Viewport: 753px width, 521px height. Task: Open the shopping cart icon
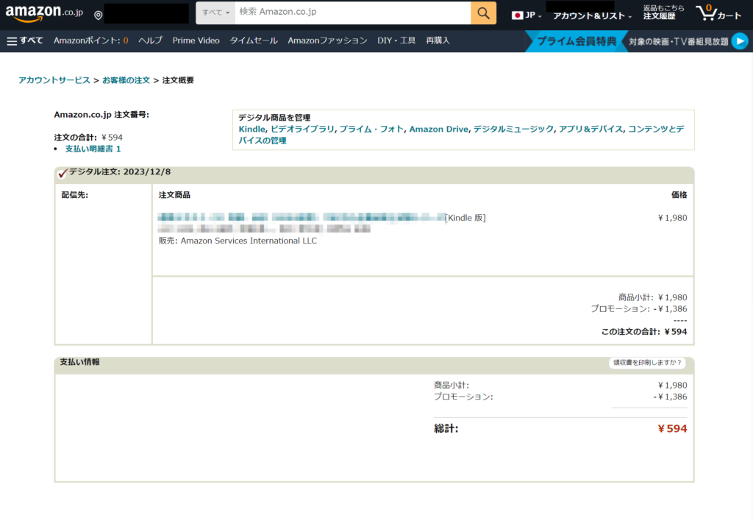point(718,13)
